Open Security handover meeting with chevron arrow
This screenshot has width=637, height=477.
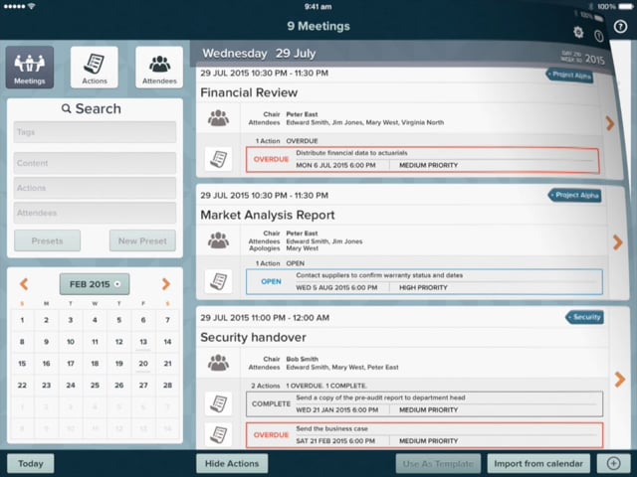point(619,380)
